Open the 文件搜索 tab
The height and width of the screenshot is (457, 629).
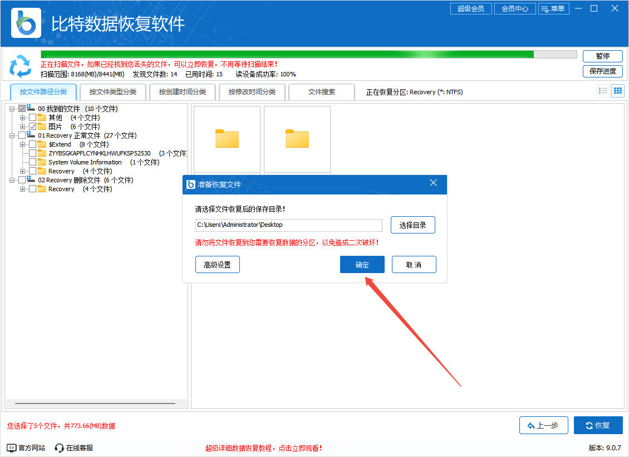tap(322, 91)
